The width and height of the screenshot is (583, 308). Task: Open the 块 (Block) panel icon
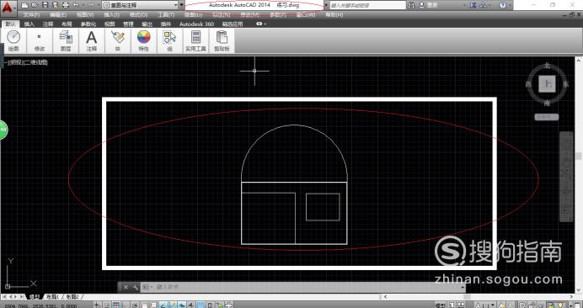[118, 41]
